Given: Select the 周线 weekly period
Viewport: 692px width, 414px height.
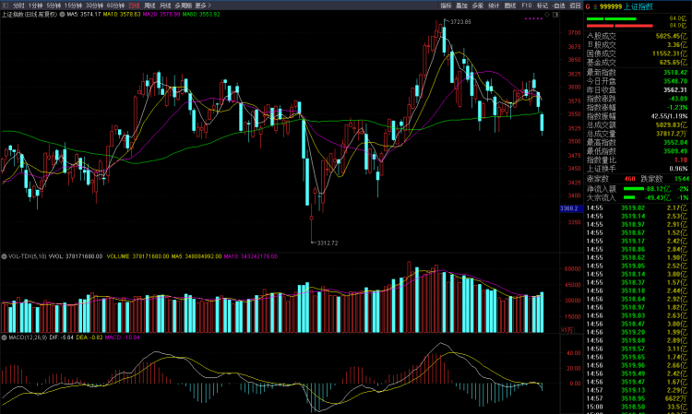Looking at the screenshot, I should pyautogui.click(x=149, y=6).
